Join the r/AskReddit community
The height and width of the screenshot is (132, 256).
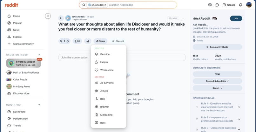tap(236, 18)
